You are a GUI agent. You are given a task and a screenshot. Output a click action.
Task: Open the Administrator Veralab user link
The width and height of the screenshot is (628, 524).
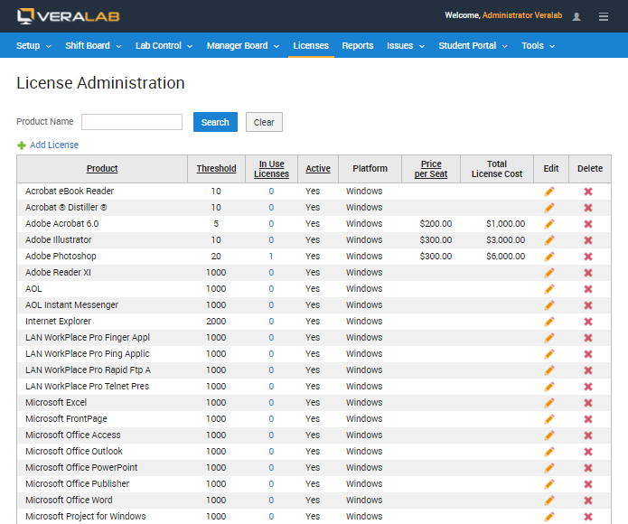tap(522, 15)
